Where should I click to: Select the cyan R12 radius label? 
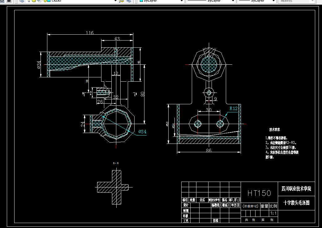[x=234, y=109]
